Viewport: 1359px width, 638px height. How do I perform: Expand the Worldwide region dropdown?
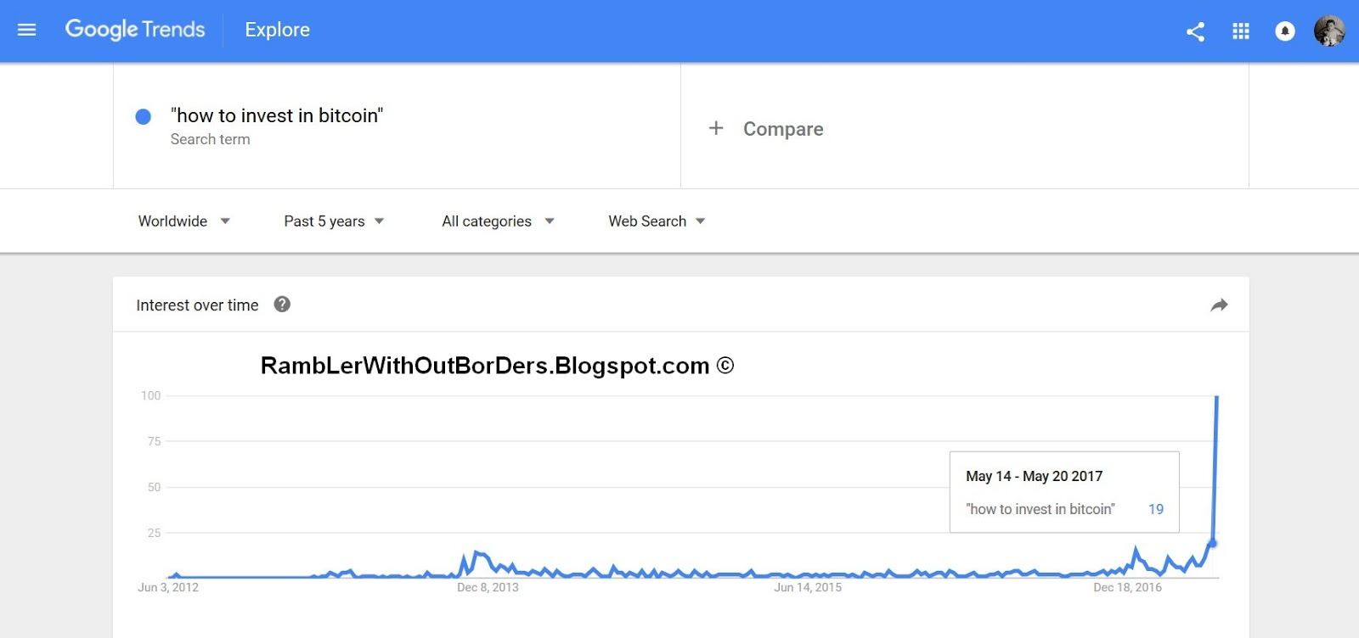[184, 221]
